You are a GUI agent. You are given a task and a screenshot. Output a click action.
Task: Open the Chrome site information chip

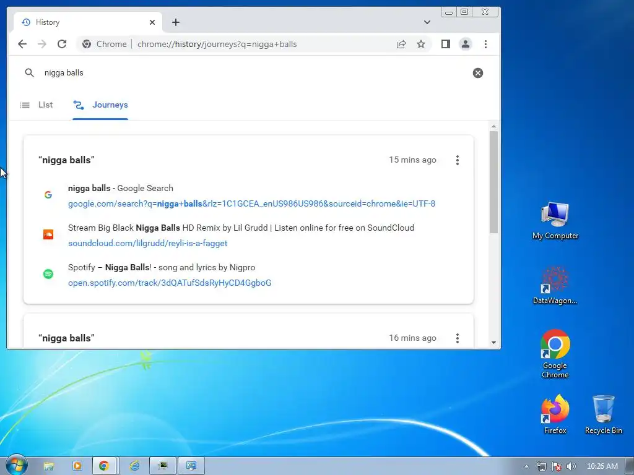click(x=104, y=44)
